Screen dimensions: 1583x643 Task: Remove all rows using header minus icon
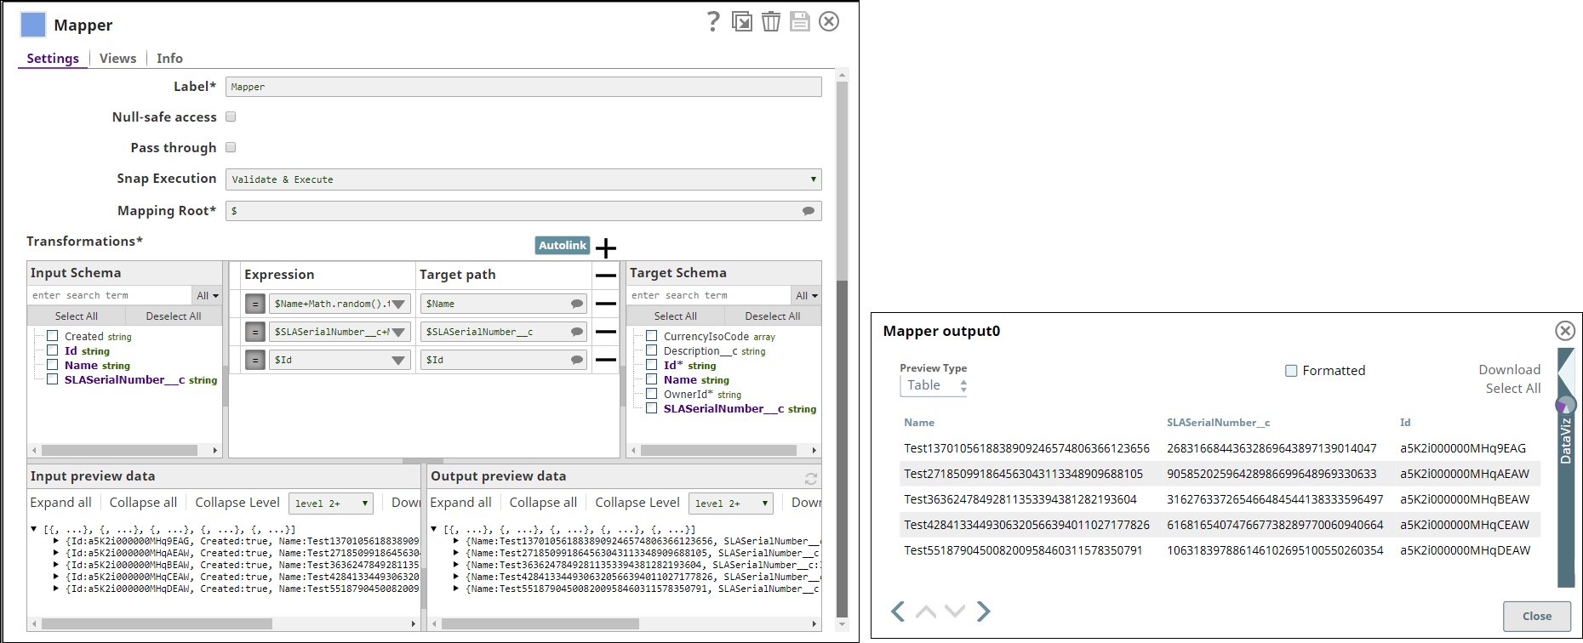[606, 276]
